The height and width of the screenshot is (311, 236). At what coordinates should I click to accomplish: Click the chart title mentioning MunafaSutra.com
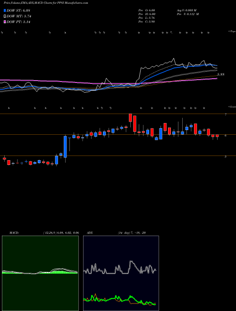pyautogui.click(x=46, y=3)
